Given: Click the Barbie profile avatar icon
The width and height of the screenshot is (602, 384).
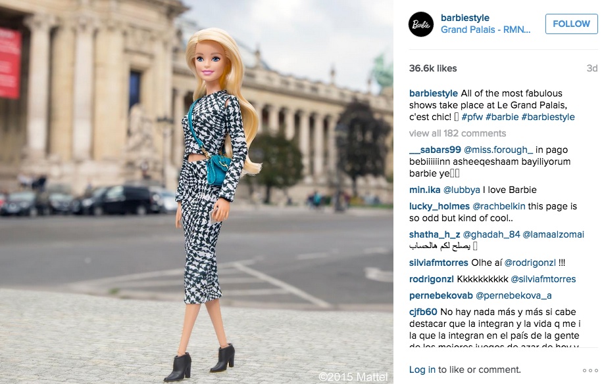Looking at the screenshot, I should [x=421, y=24].
